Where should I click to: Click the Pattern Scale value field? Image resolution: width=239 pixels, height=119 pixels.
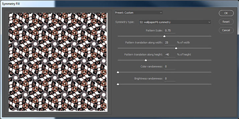[170, 31]
